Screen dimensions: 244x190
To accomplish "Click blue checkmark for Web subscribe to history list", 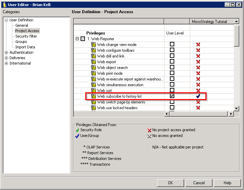I will [x=198, y=96].
